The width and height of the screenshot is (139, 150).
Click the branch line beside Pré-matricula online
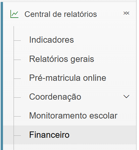pyautogui.click(x=17, y=79)
